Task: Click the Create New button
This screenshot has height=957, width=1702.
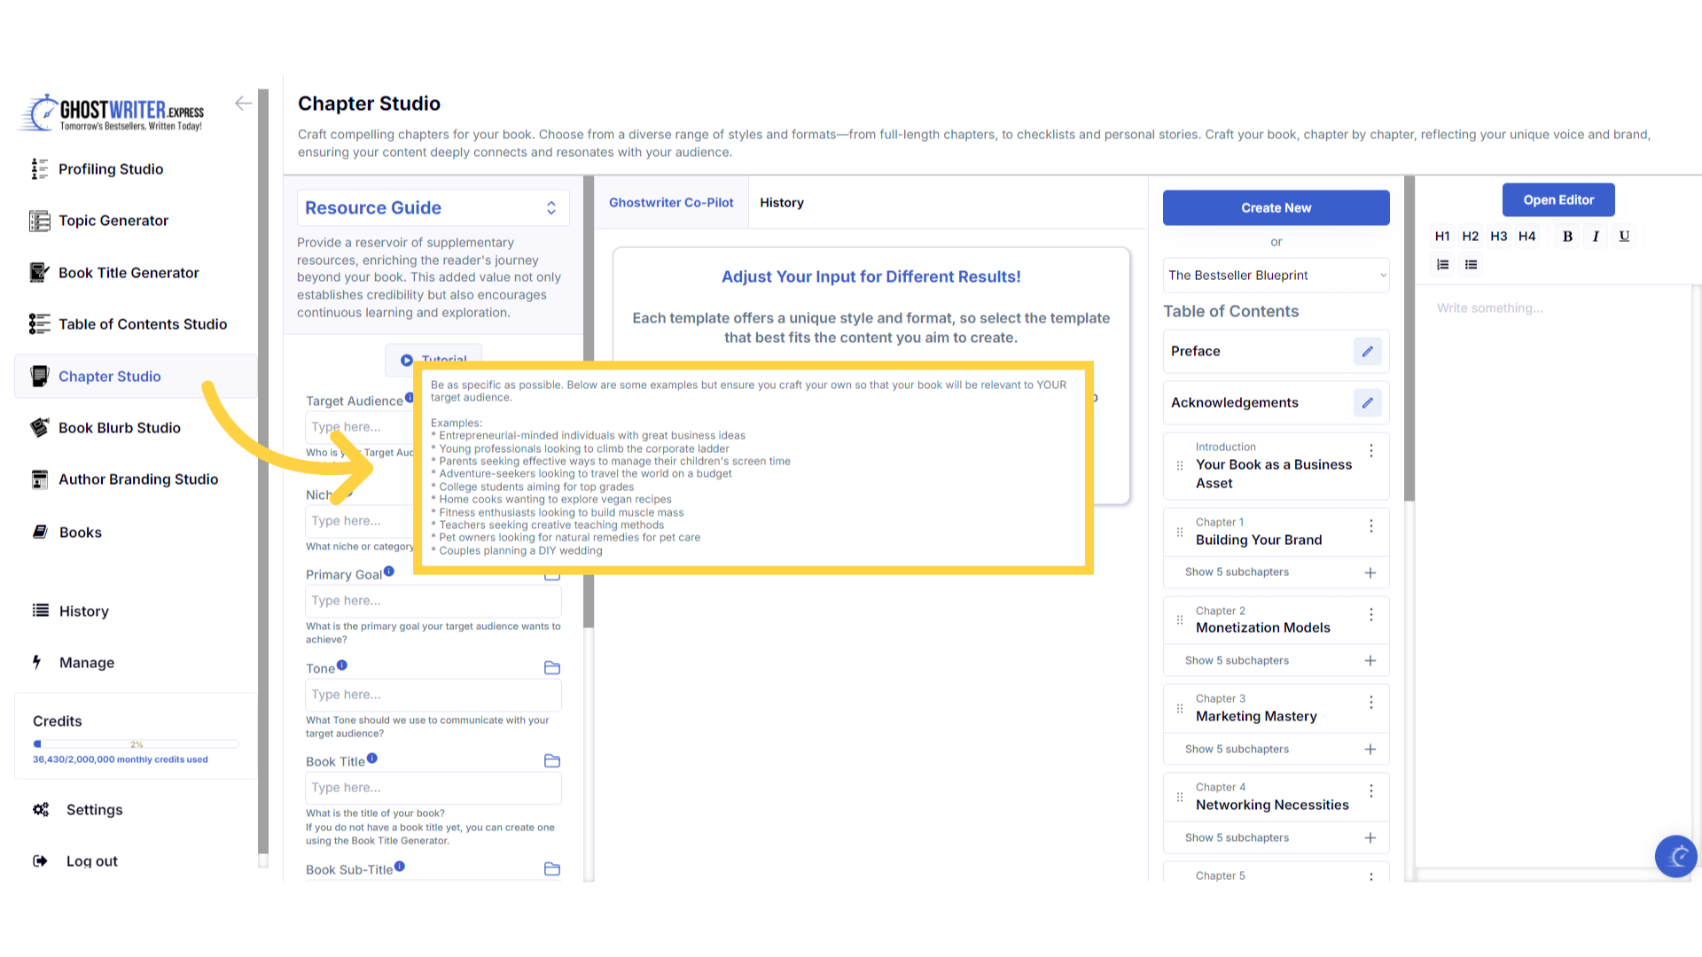Action: [x=1276, y=207]
